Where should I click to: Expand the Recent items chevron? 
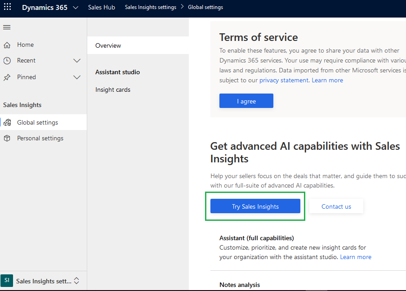click(x=77, y=61)
